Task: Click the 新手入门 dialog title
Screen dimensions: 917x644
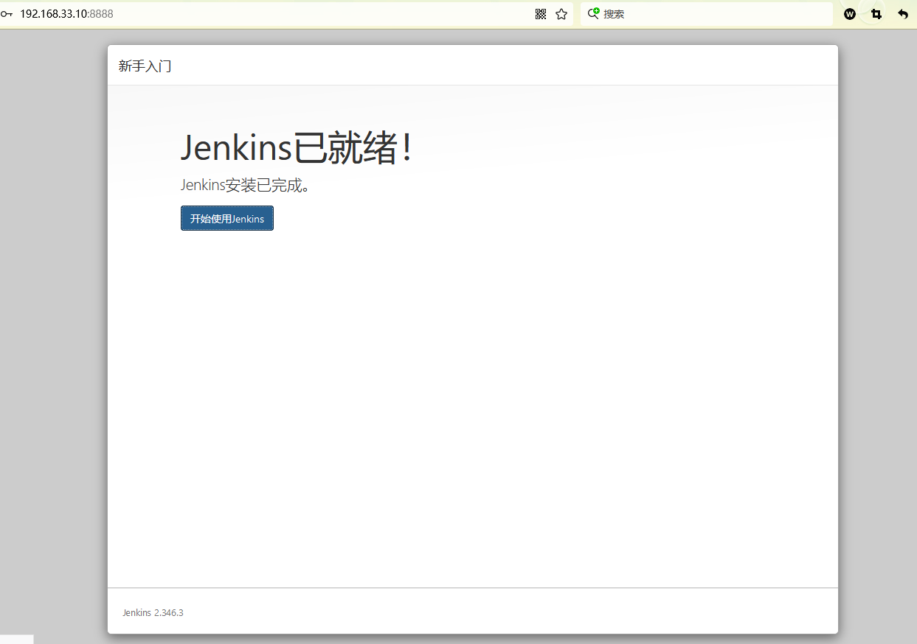Action: [x=145, y=66]
